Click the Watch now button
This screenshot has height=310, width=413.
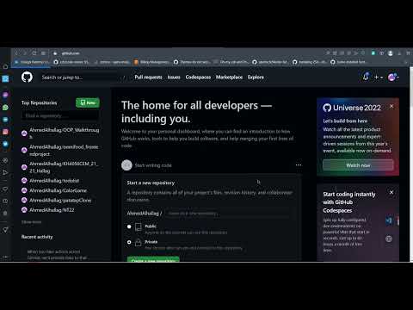click(x=358, y=165)
